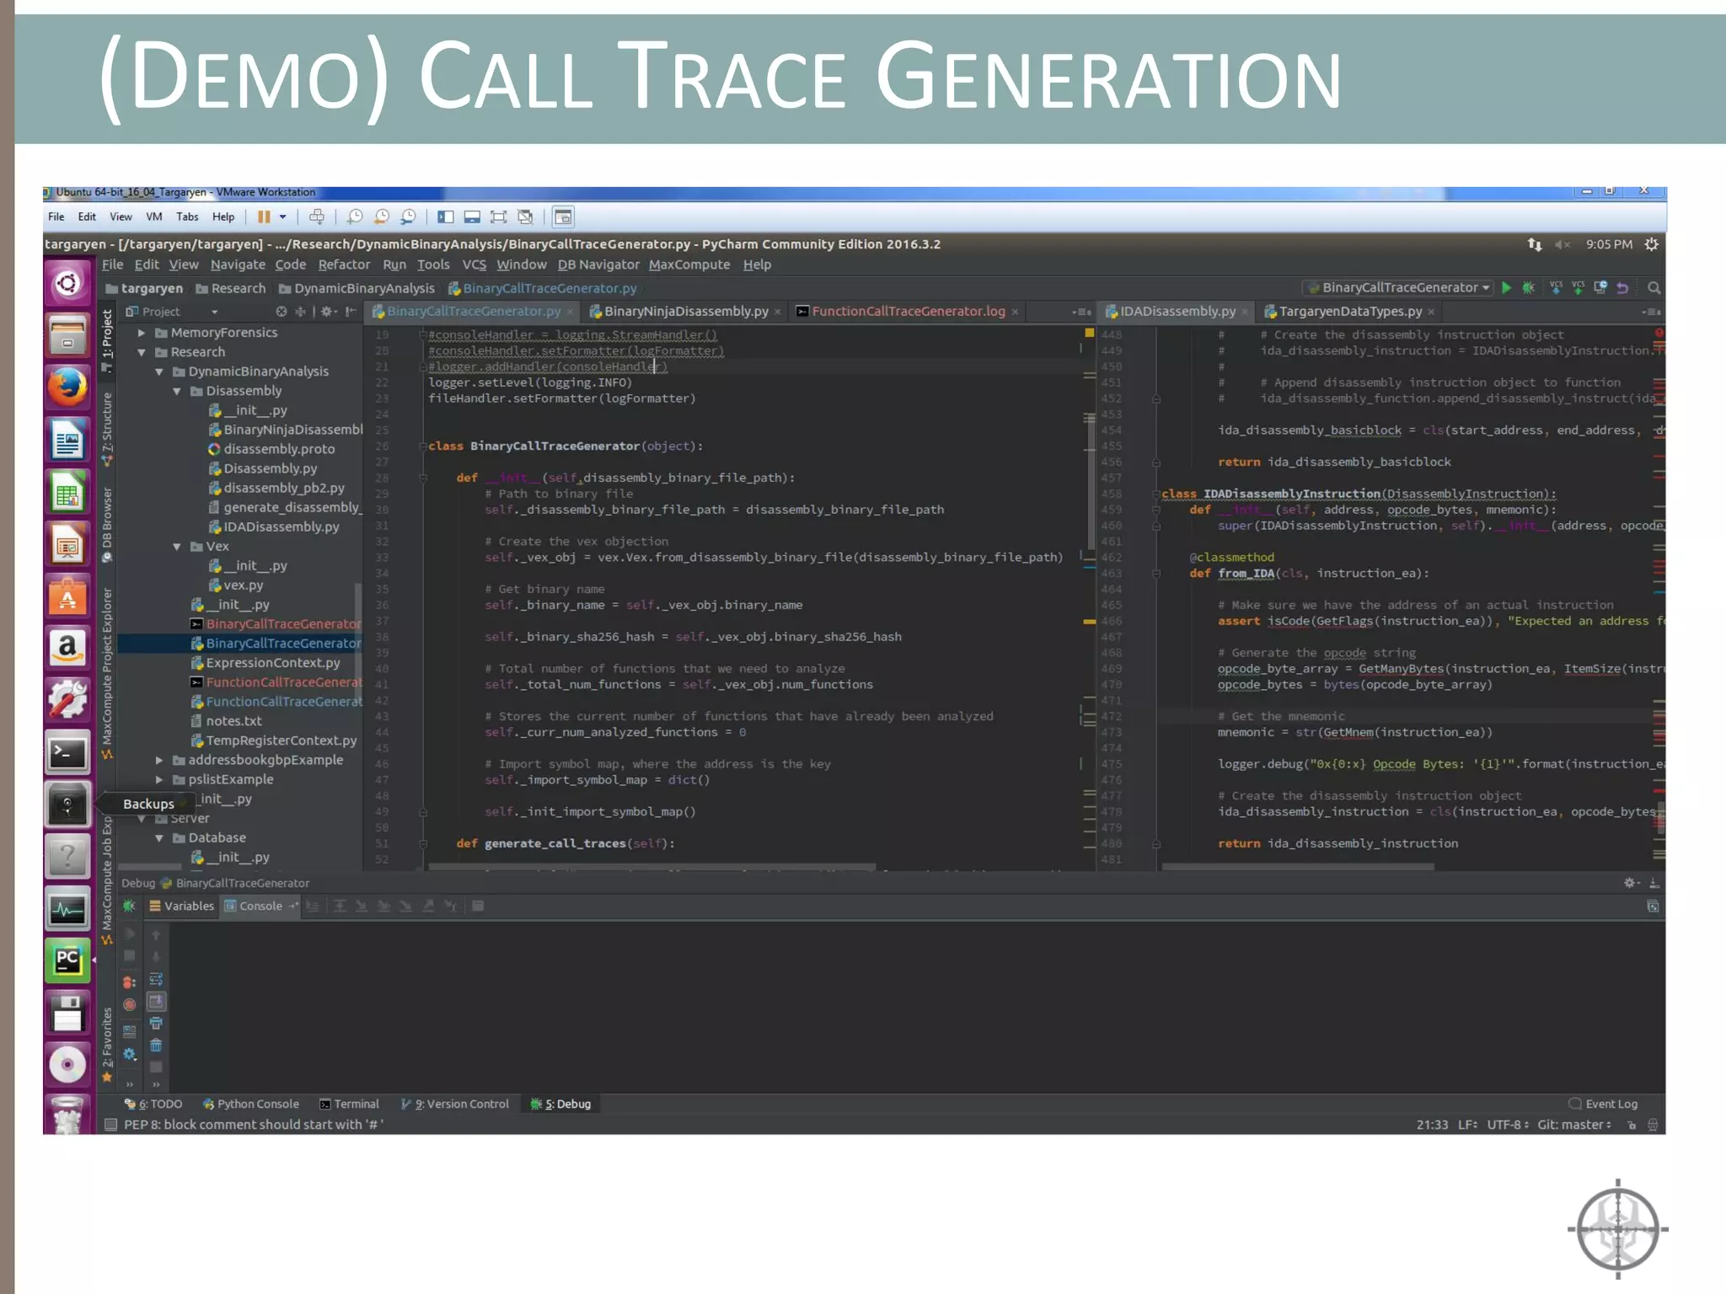The image size is (1726, 1294).
Task: Click Git: master branch widget
Action: [x=1573, y=1126]
